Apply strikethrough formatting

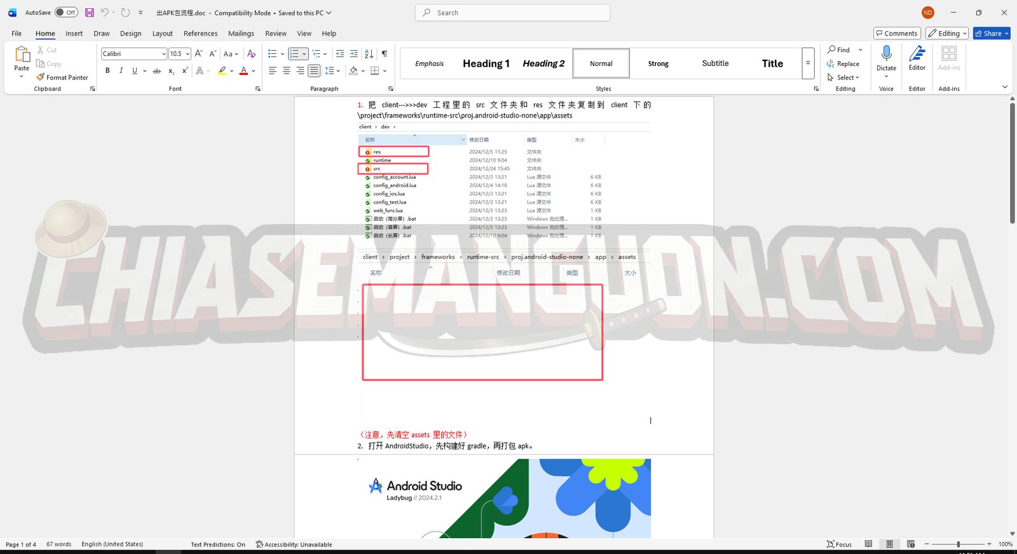[156, 71]
